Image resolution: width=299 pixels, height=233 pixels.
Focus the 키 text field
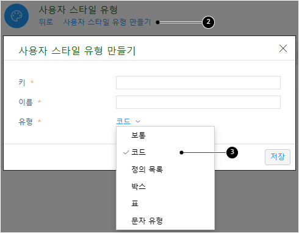click(198, 83)
